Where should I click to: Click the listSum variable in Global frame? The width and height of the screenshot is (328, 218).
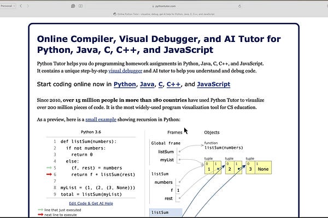point(166,152)
